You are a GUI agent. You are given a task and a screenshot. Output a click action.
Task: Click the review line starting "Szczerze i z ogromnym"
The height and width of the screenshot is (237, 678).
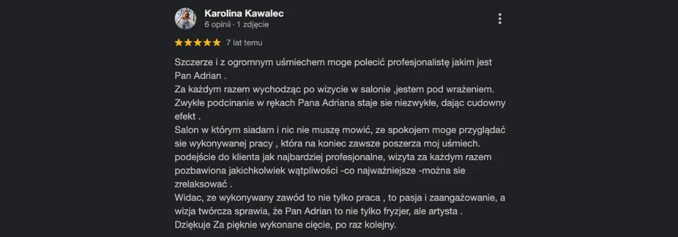333,62
